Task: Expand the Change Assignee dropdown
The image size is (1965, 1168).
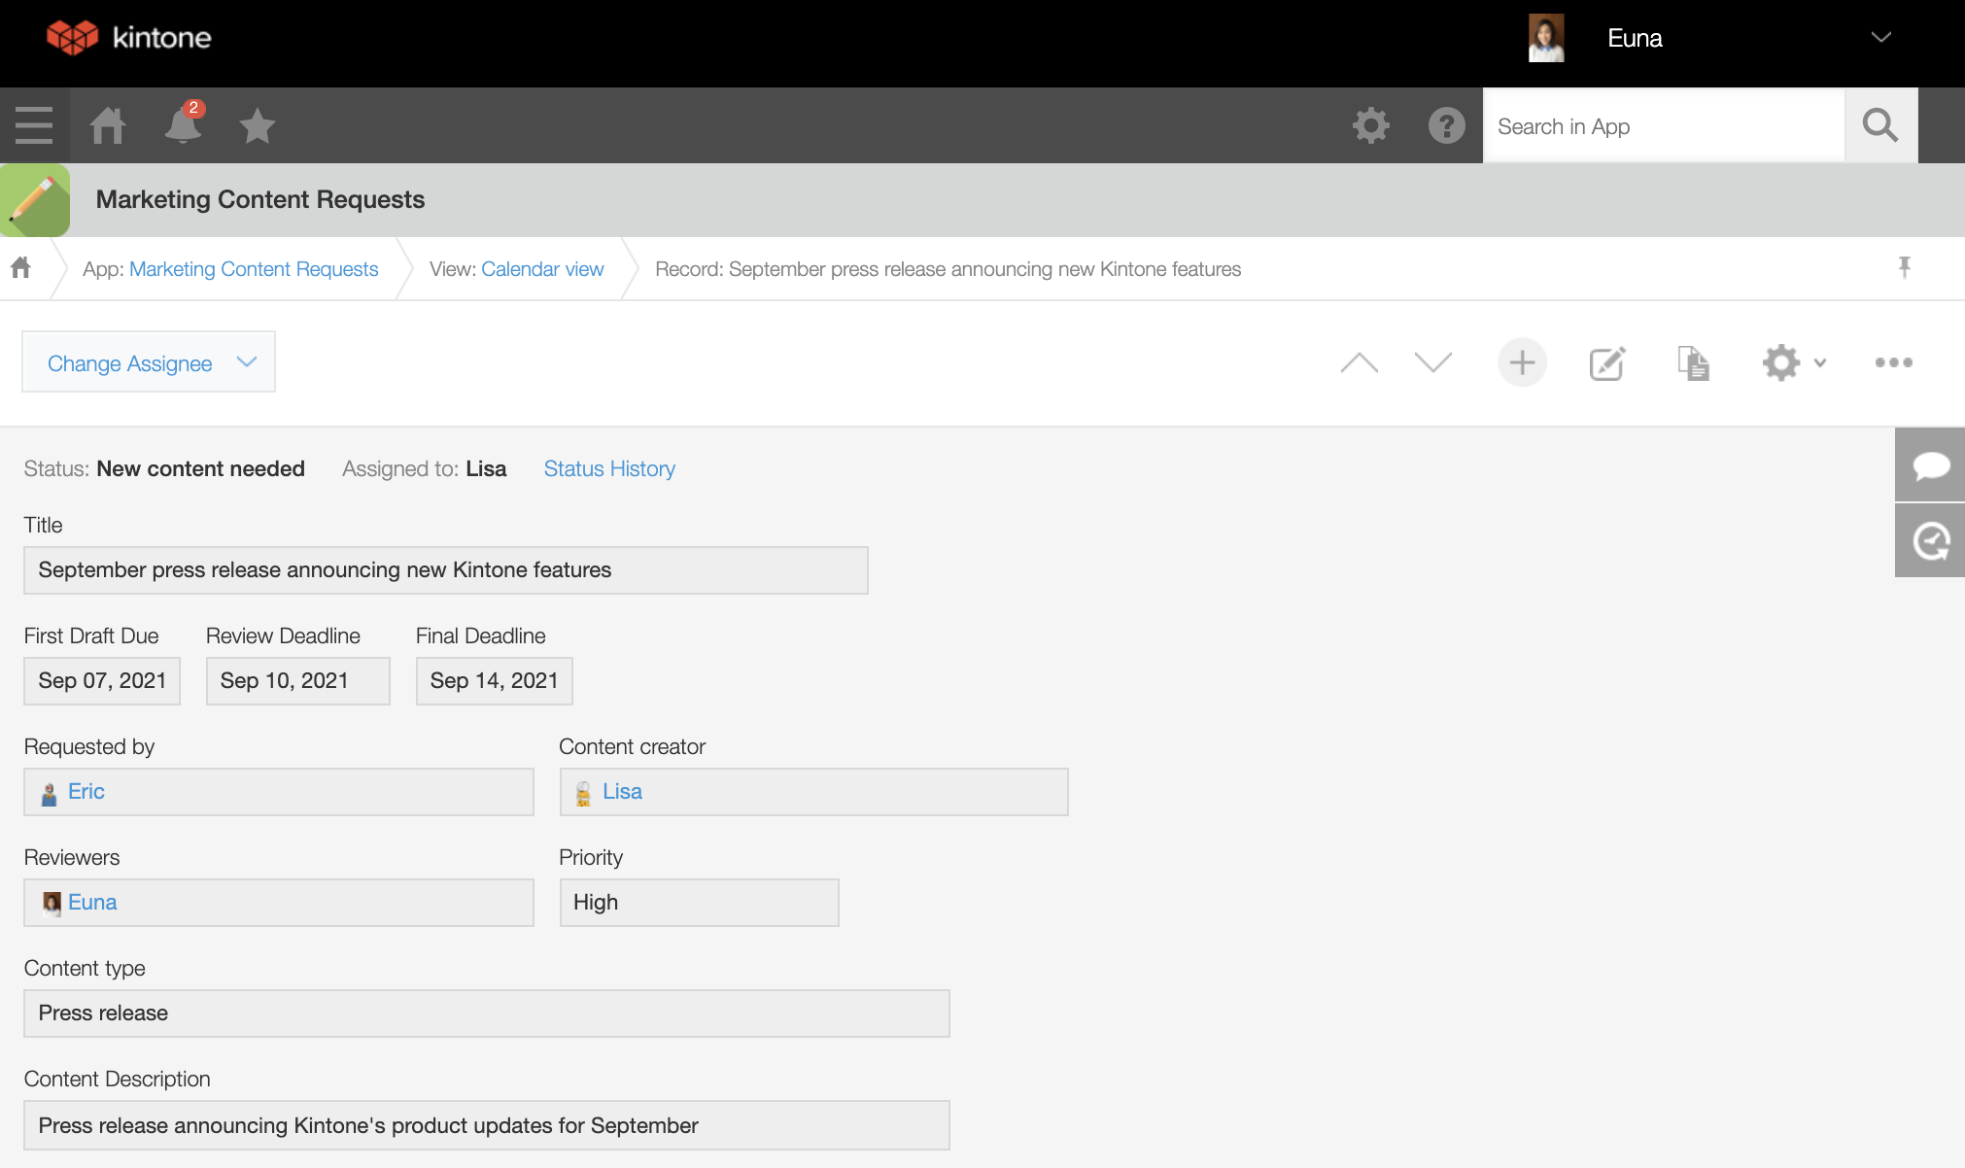Action: point(149,362)
